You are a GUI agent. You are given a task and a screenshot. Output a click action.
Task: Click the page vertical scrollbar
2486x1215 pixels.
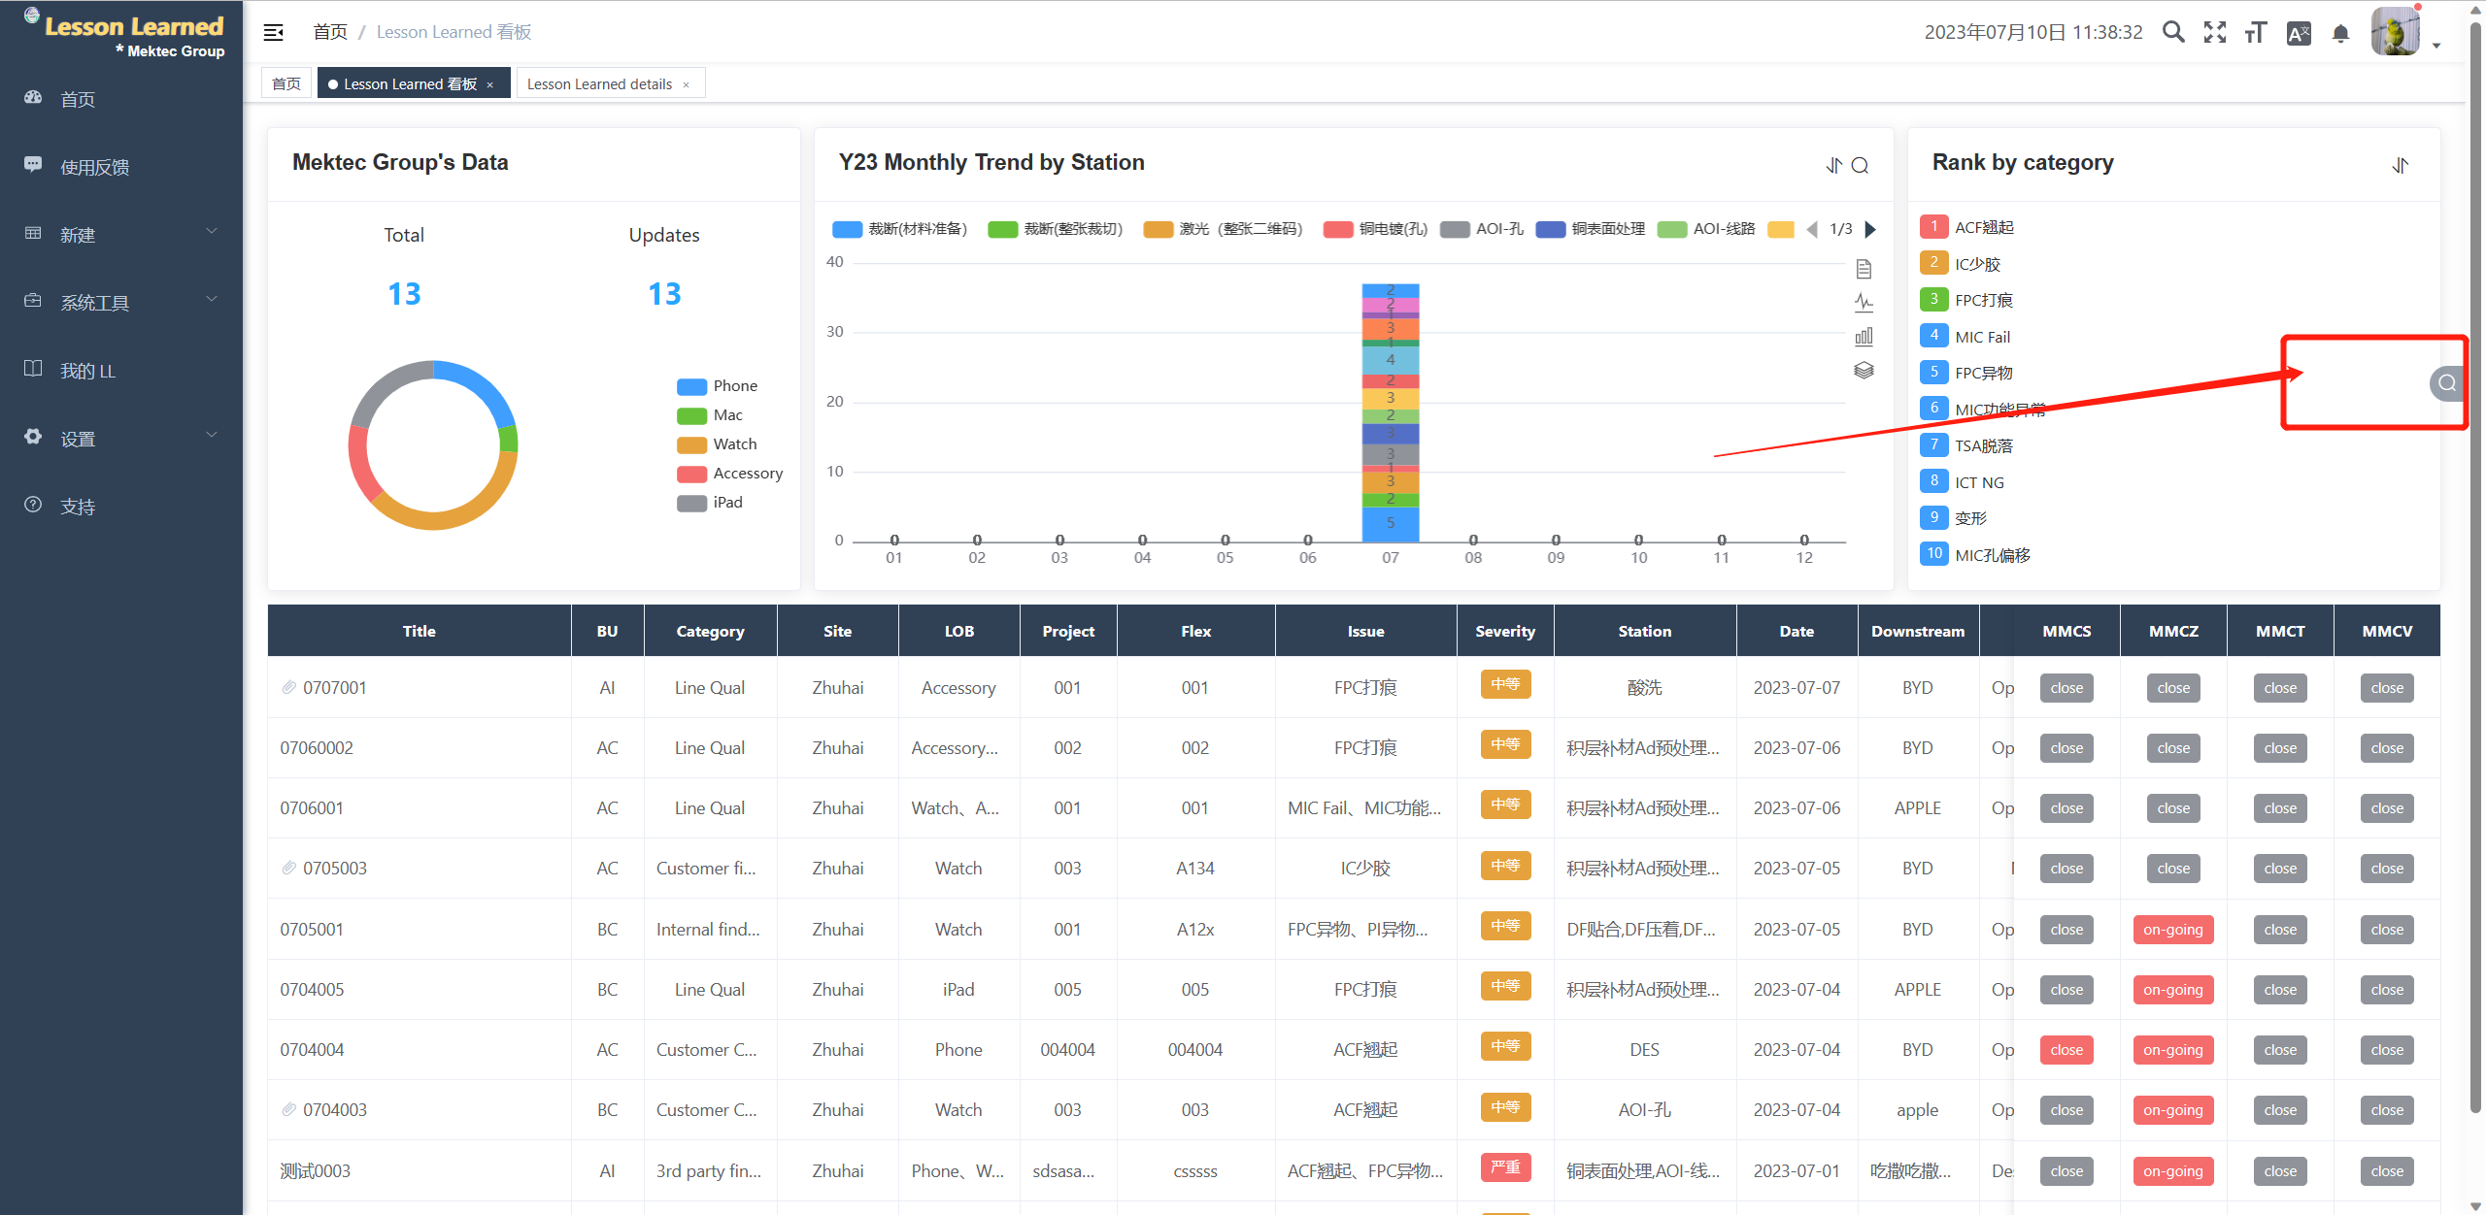pyautogui.click(x=2476, y=568)
